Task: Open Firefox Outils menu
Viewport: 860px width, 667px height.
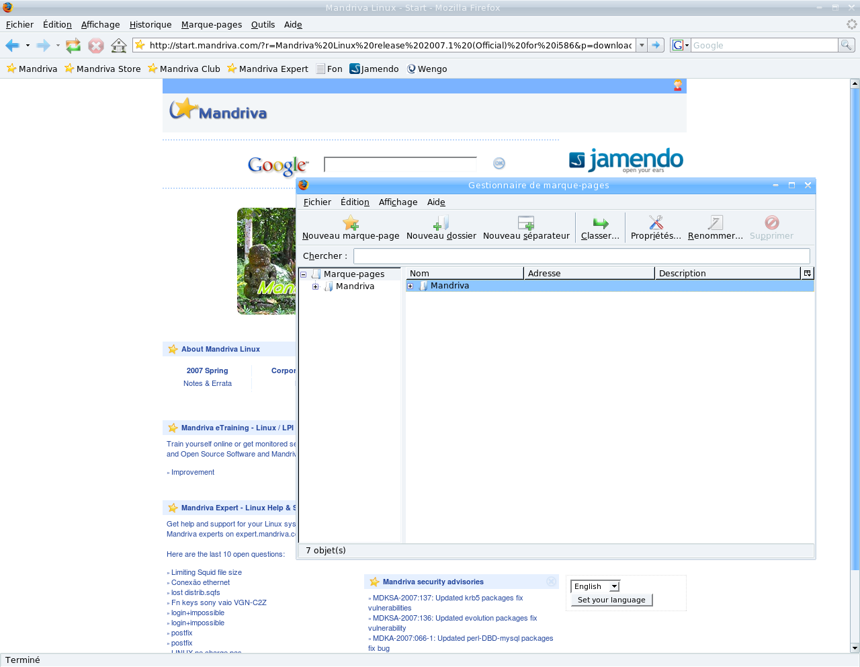Action: click(x=263, y=25)
